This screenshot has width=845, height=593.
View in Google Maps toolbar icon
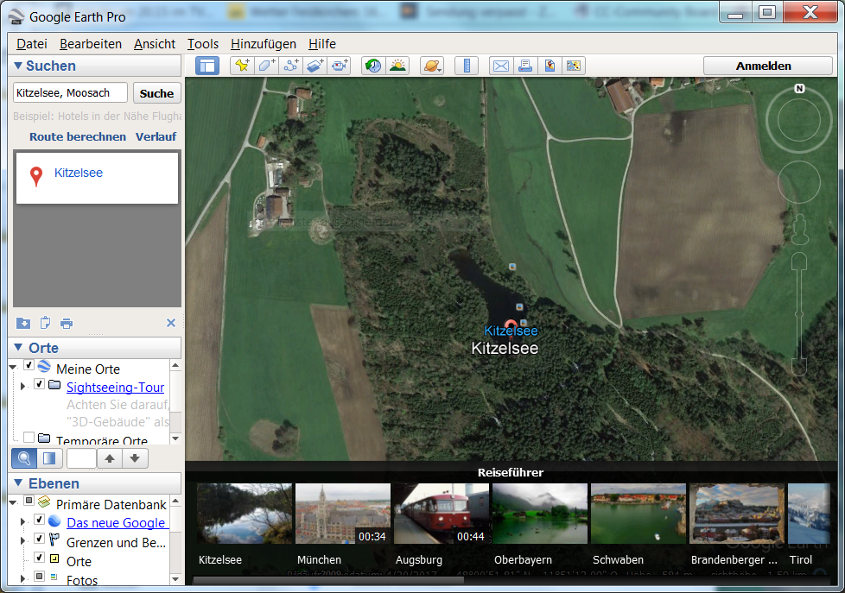click(x=574, y=66)
